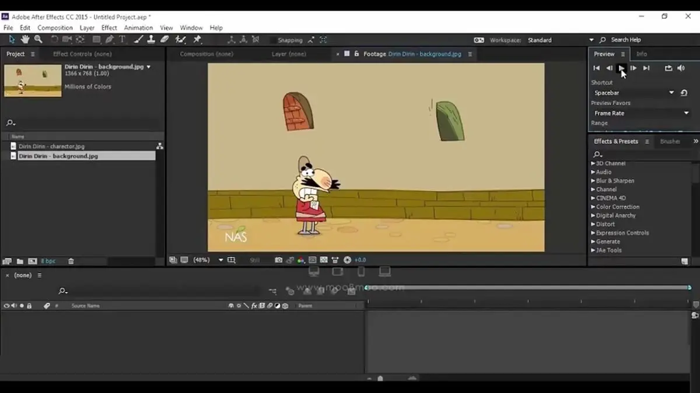The height and width of the screenshot is (393, 700).
Task: Delete selected project item with trash icon
Action: pyautogui.click(x=71, y=261)
